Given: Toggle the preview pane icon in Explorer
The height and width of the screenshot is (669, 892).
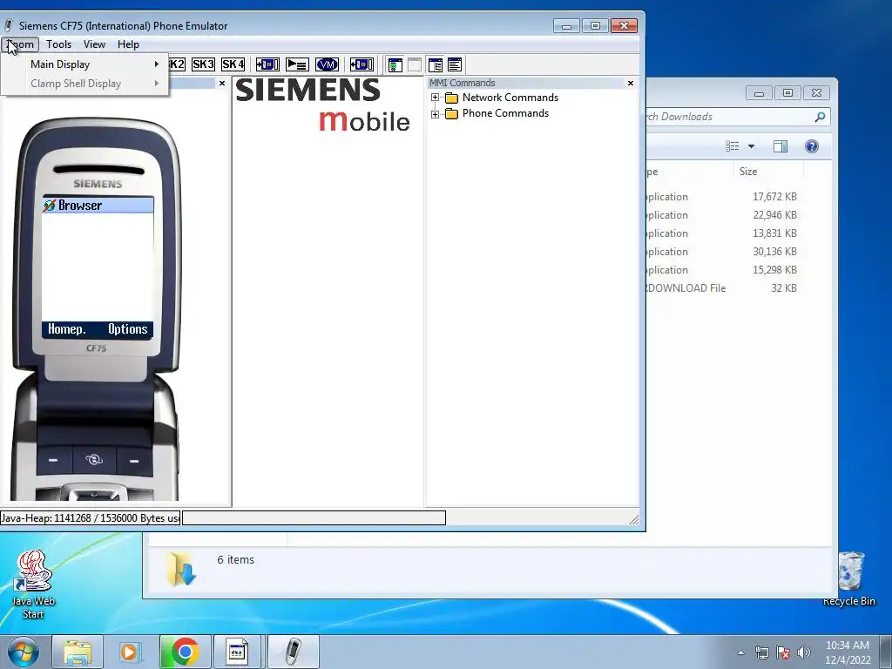Looking at the screenshot, I should click(780, 146).
